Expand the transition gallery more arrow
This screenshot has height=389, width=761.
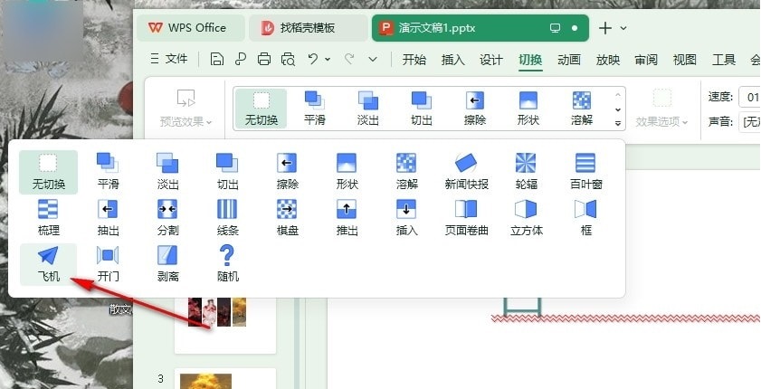[619, 122]
